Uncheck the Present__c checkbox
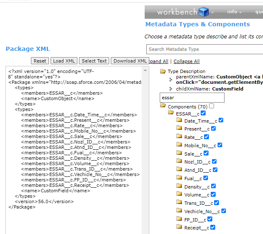This screenshot has height=234, width=263. pos(213,128)
